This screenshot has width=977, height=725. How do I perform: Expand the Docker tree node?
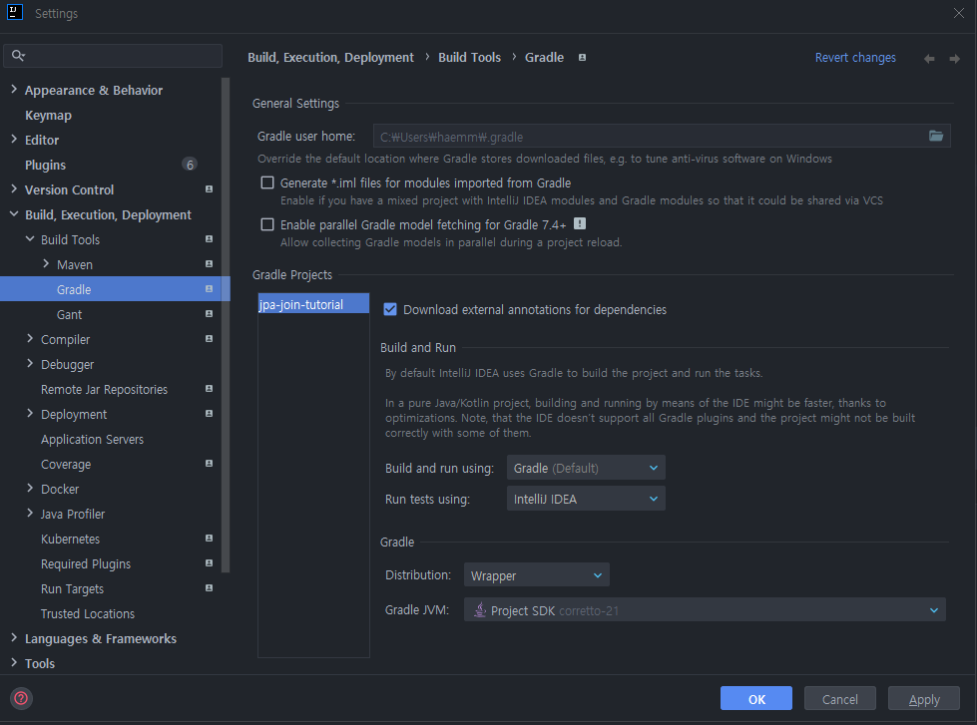[30, 489]
